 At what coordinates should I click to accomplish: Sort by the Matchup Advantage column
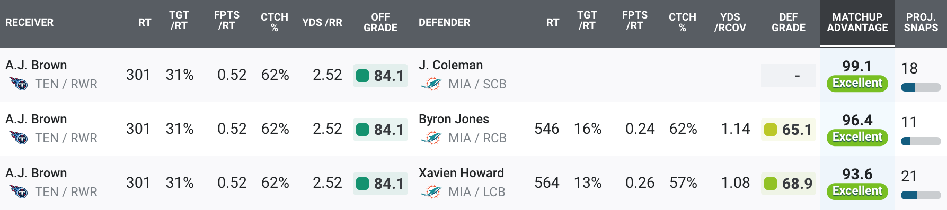(x=857, y=23)
